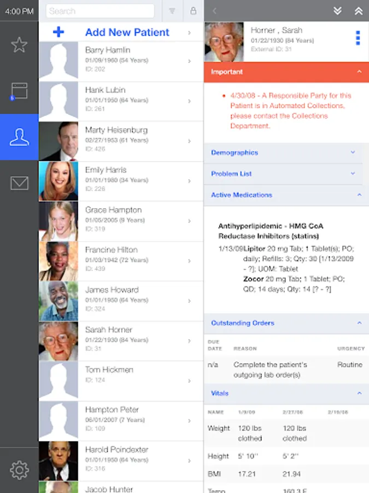Screen dimensions: 369x493
Task: Click the 1/9/09 vitals column header
Action: 247,412
